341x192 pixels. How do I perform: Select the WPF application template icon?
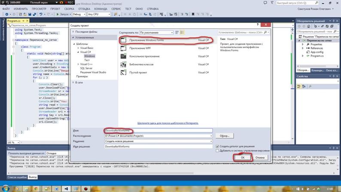tap(124, 48)
